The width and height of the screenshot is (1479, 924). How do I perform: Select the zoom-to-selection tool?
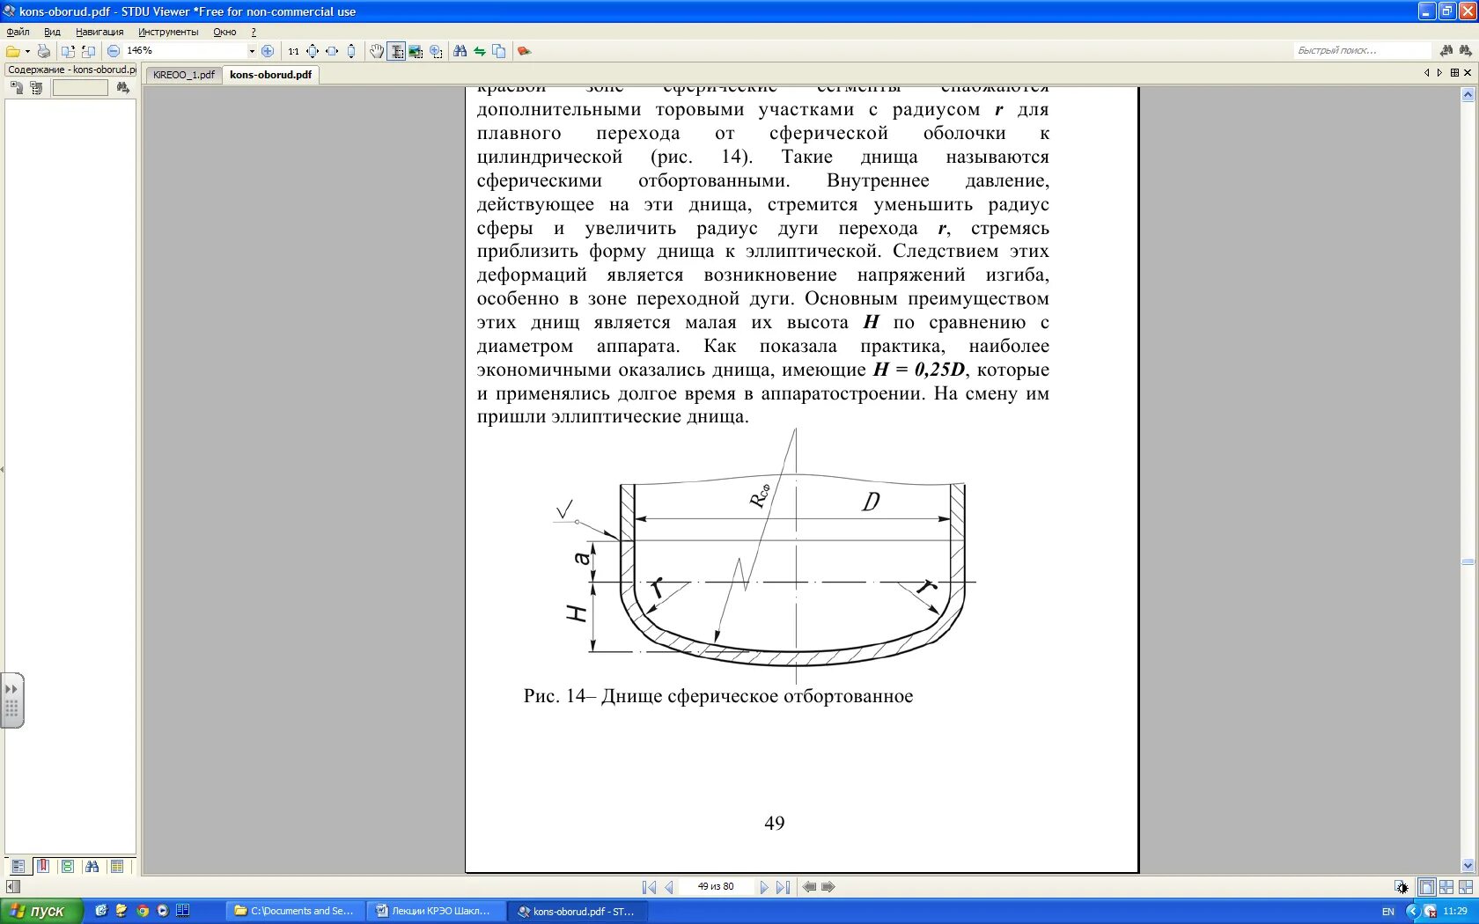(x=435, y=51)
